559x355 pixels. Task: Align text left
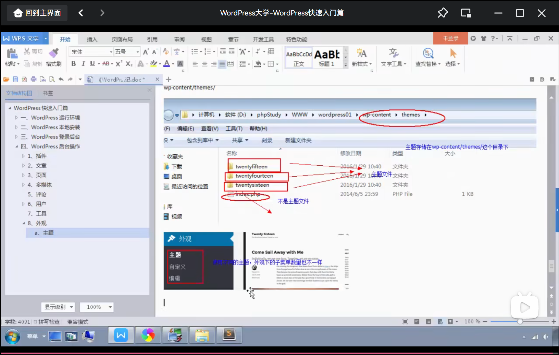(195, 64)
